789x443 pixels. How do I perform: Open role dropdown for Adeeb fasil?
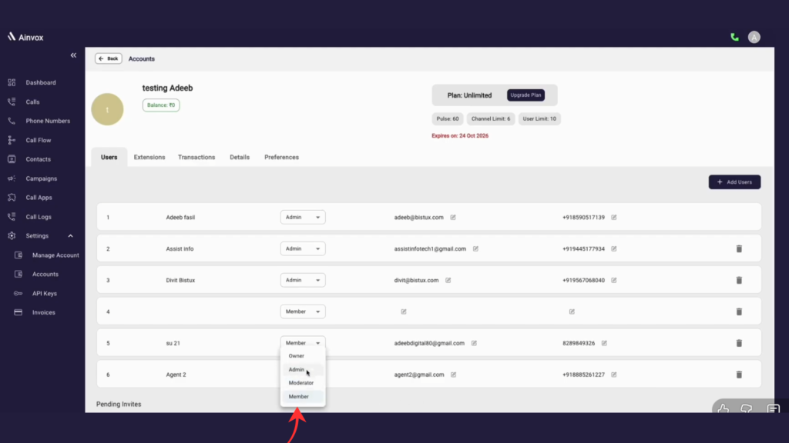click(x=303, y=218)
